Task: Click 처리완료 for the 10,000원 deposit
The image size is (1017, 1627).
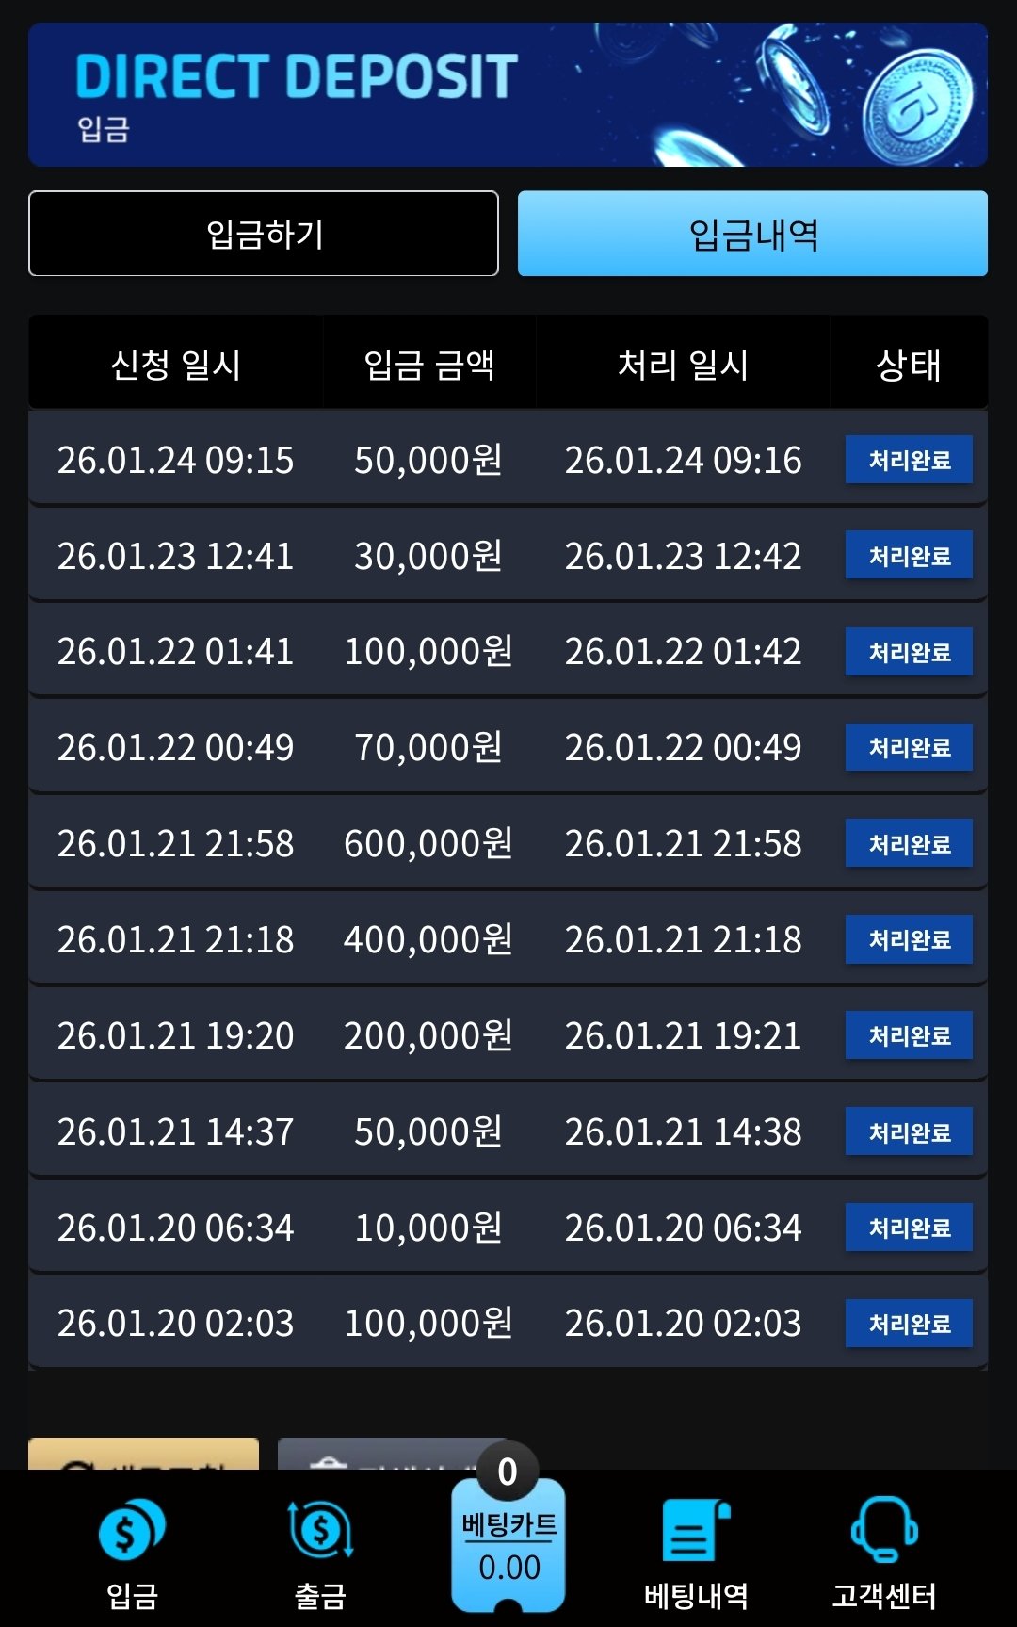Action: [x=909, y=1228]
